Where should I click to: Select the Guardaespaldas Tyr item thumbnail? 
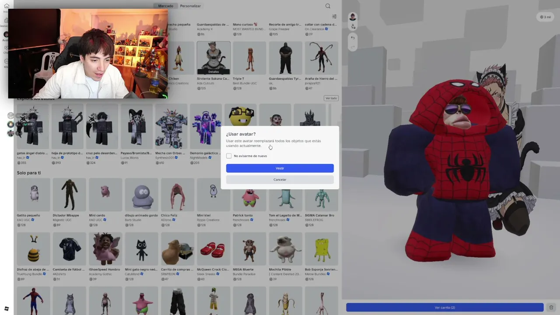point(285,58)
